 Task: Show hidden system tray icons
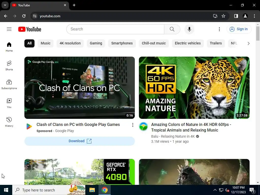[x=215, y=190]
